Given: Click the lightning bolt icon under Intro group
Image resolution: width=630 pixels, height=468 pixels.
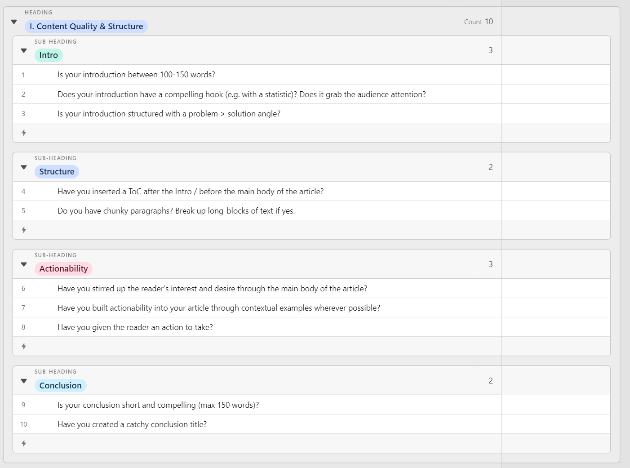Looking at the screenshot, I should 24,133.
